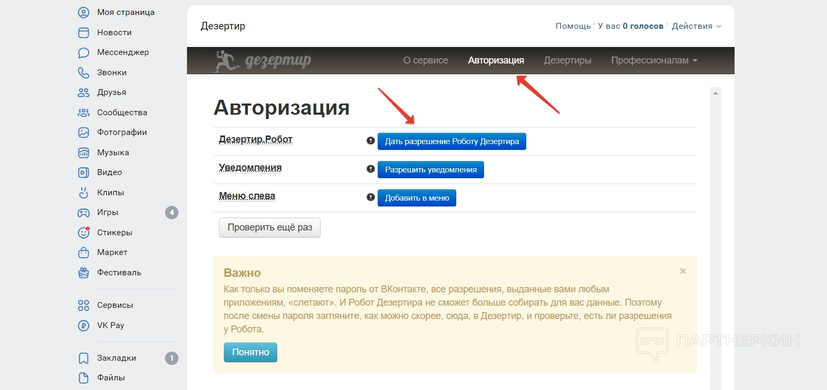Viewport: 827px width, 390px height.
Task: Open Игры in sidebar
Action: point(108,212)
